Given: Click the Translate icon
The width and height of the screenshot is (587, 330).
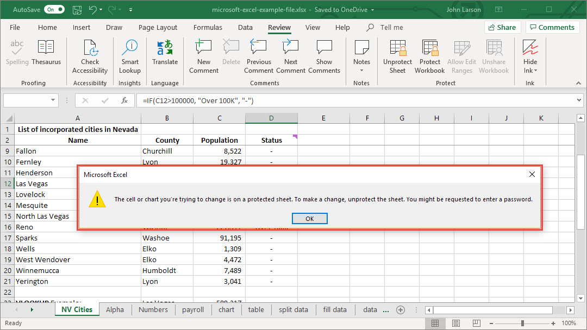Looking at the screenshot, I should [x=165, y=53].
